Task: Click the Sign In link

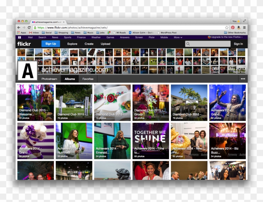Action: pyautogui.click(x=238, y=44)
